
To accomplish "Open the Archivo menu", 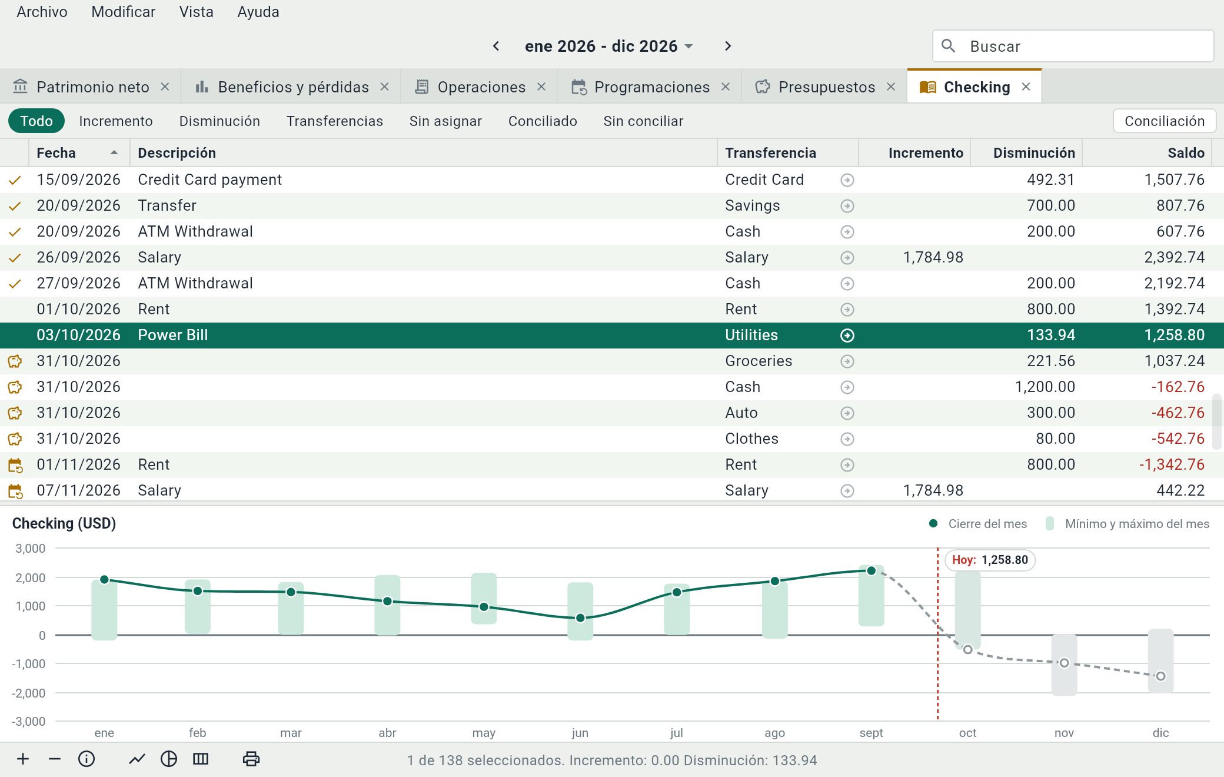I will [x=42, y=12].
